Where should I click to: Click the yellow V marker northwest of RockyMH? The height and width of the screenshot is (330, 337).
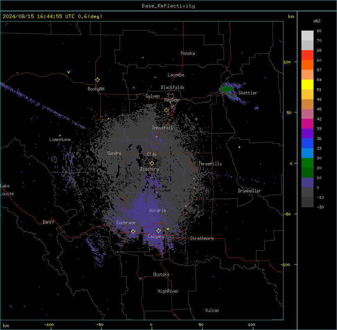click(68, 72)
